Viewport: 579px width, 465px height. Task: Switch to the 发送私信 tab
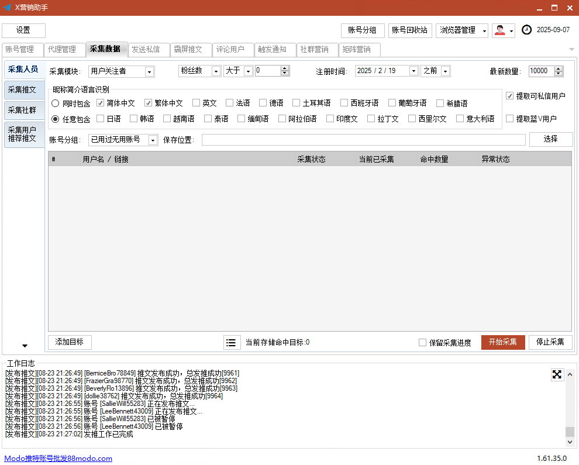145,50
